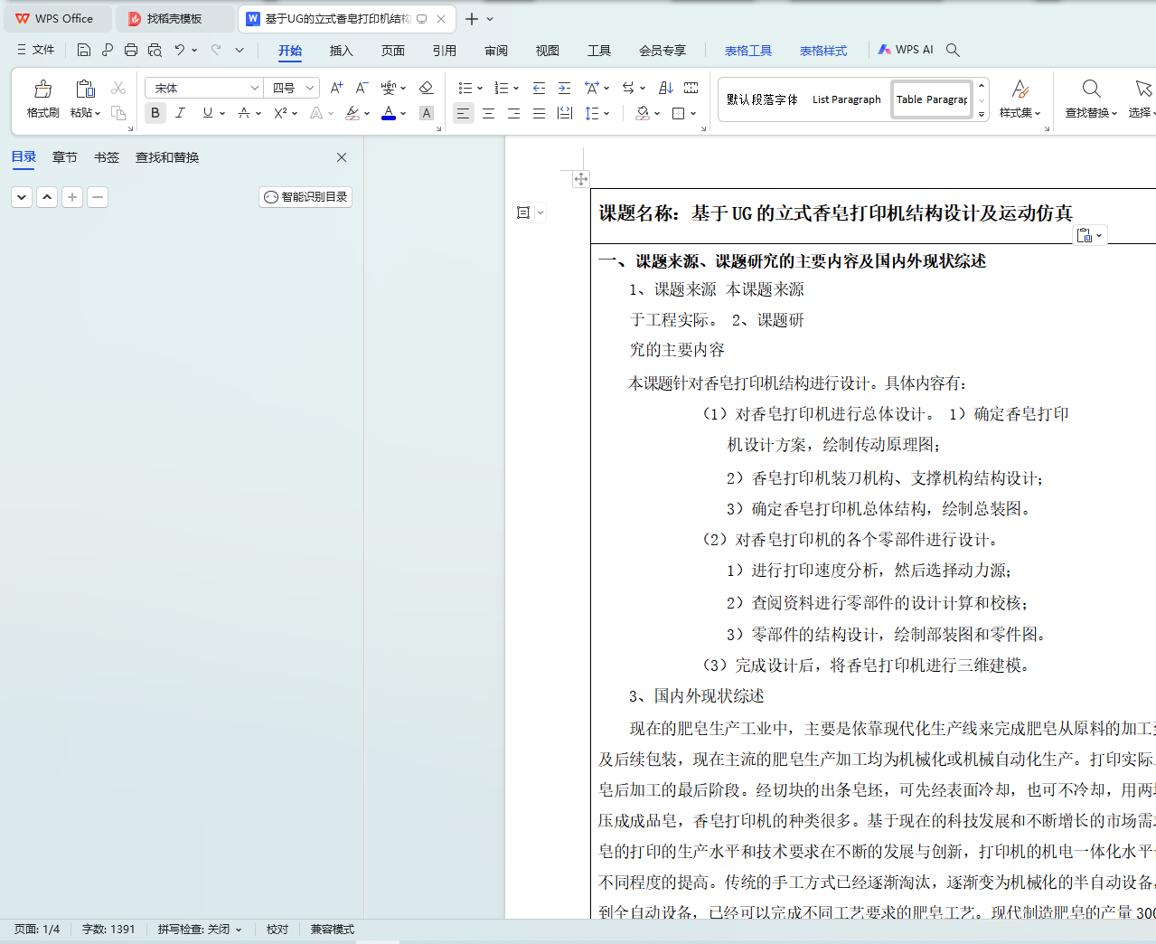
Task: Open the 表格工具 (Table Tools) tab
Action: [x=748, y=51]
